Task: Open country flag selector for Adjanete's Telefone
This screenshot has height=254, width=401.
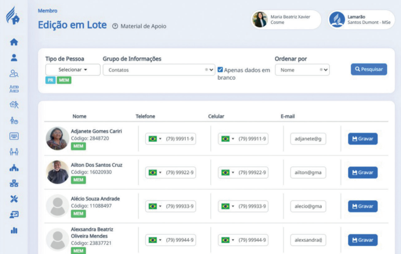Action: tap(155, 139)
